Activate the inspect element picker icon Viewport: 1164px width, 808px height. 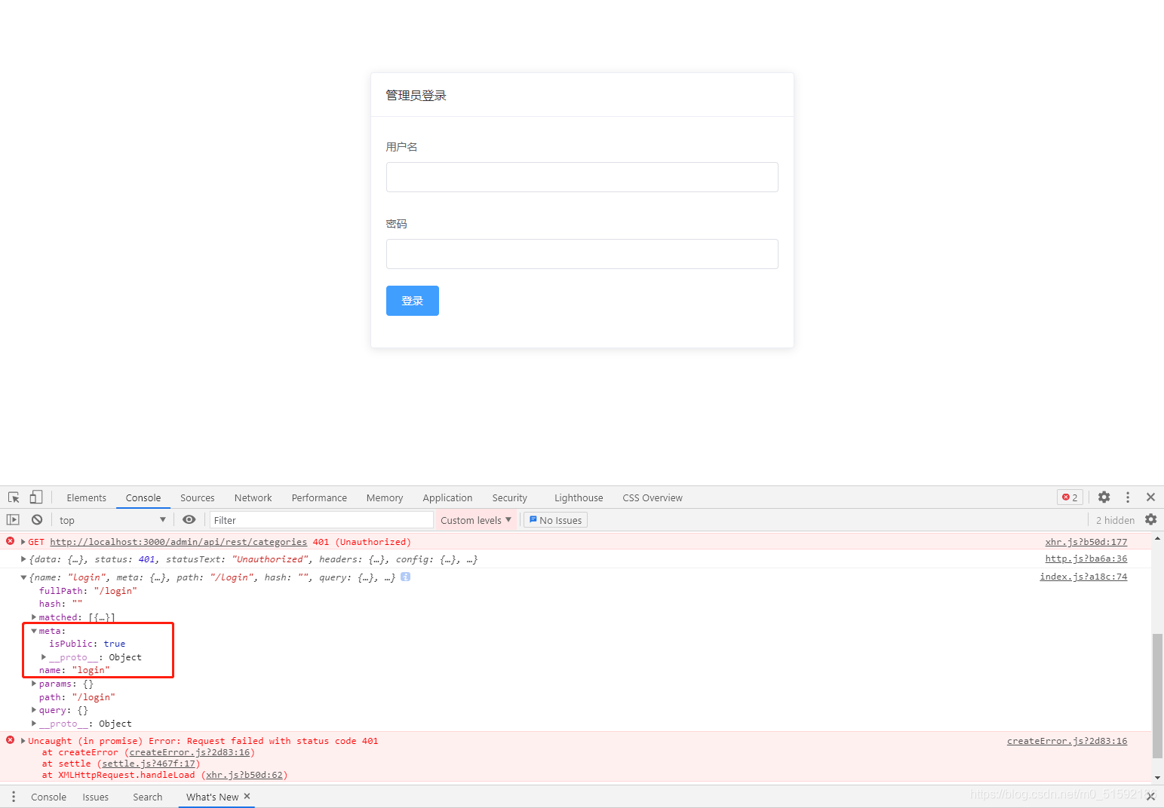14,497
